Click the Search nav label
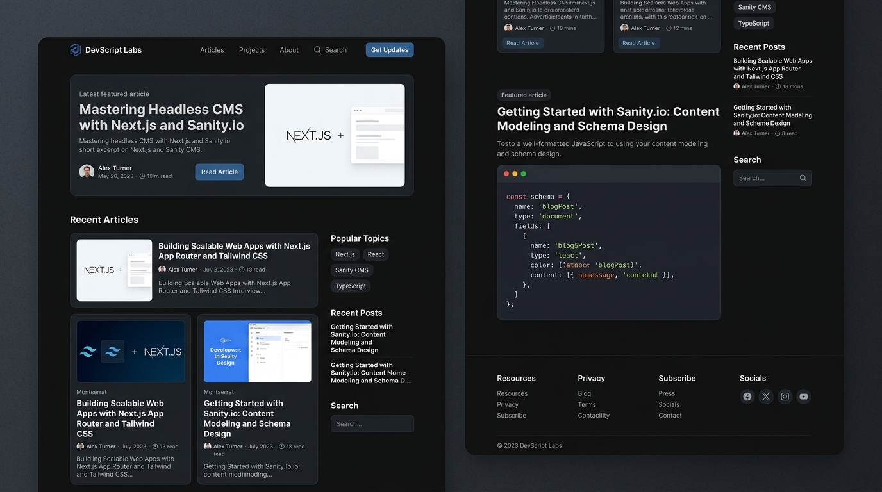The height and width of the screenshot is (492, 882). coord(336,50)
